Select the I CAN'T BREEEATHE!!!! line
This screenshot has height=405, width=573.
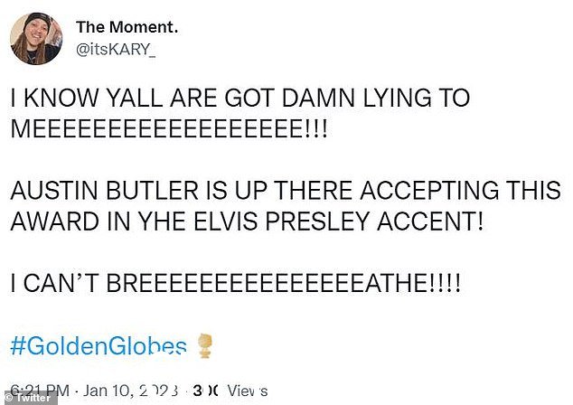pyautogui.click(x=236, y=283)
